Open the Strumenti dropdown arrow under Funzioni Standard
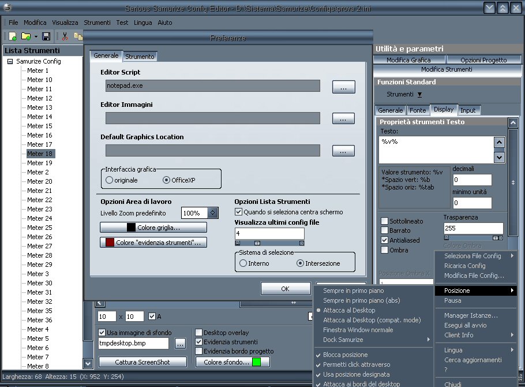This screenshot has height=387, width=525. 419,95
